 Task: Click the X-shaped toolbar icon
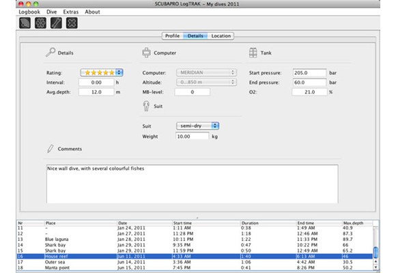72,23
